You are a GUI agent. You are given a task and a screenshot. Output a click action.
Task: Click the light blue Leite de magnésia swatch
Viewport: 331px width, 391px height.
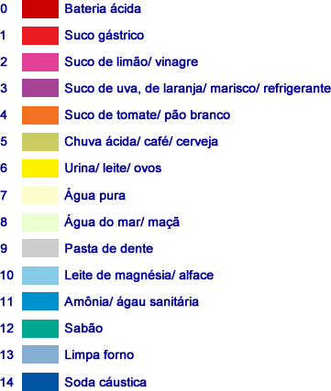(40, 276)
